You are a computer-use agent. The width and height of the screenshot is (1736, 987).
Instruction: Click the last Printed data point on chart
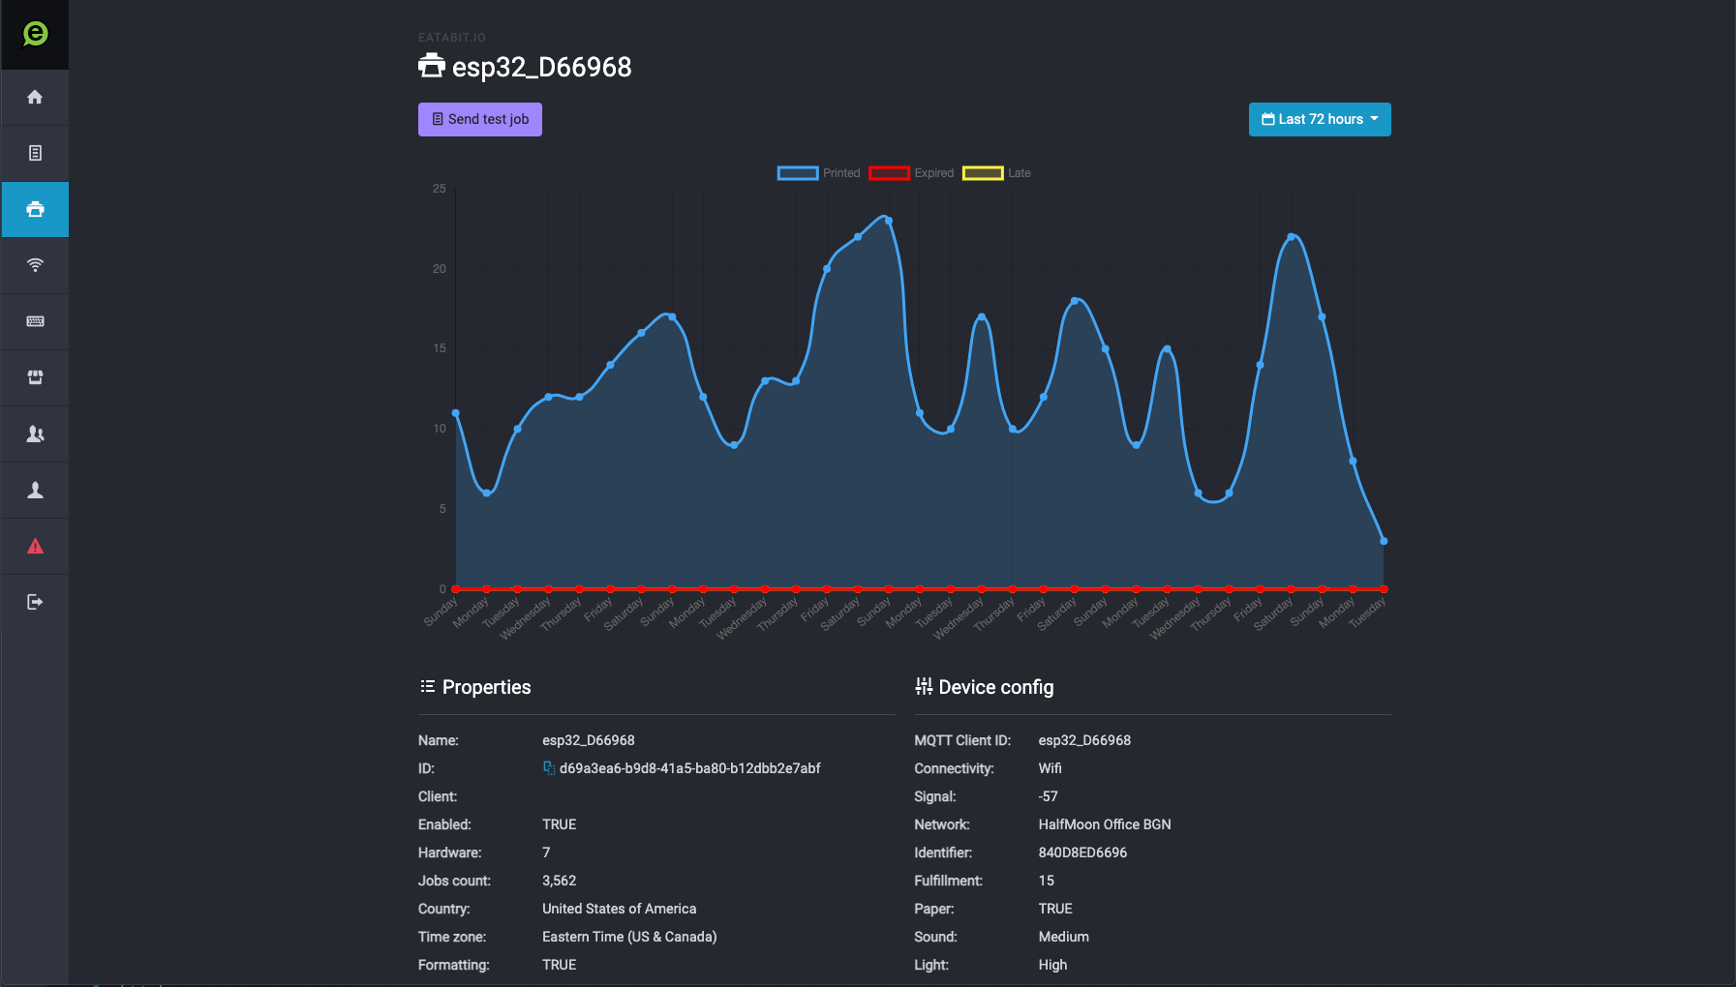point(1384,541)
